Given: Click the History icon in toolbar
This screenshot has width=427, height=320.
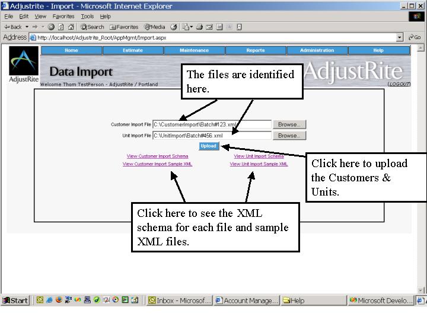Looking at the screenshot, I should coord(173,27).
